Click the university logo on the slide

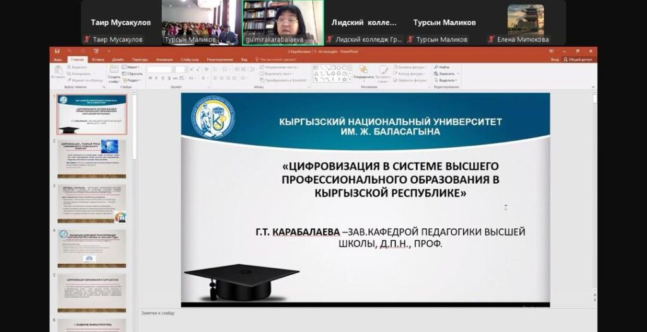(213, 117)
